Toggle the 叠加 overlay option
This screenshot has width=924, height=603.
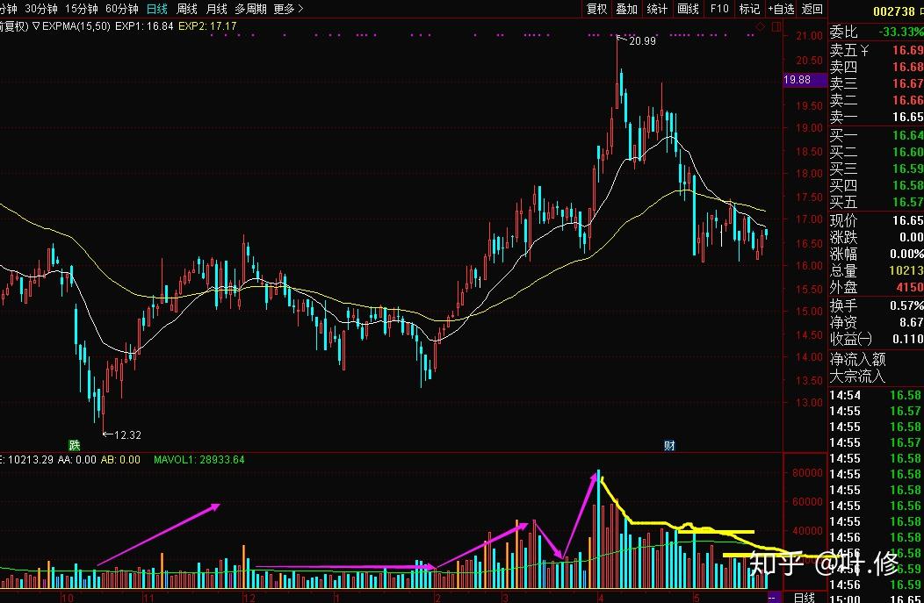coord(626,9)
